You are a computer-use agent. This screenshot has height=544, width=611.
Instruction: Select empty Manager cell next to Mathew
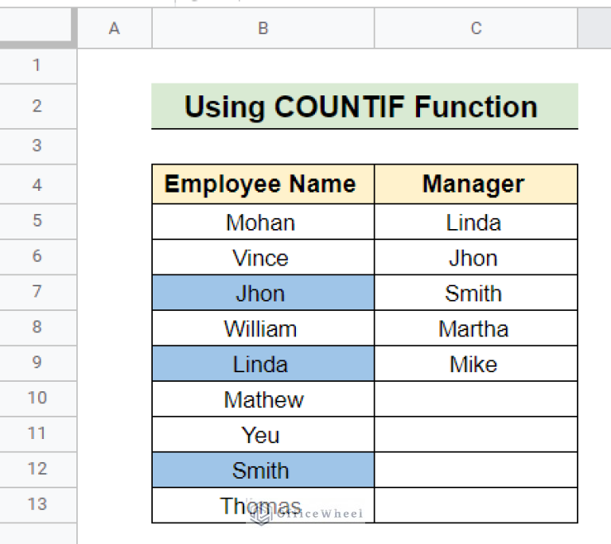point(476,398)
